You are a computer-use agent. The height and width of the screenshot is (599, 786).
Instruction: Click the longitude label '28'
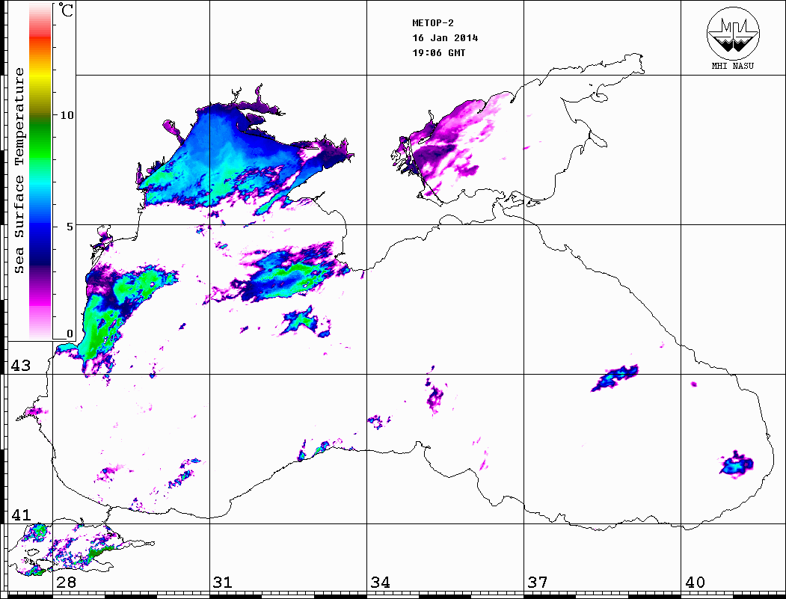(66, 583)
